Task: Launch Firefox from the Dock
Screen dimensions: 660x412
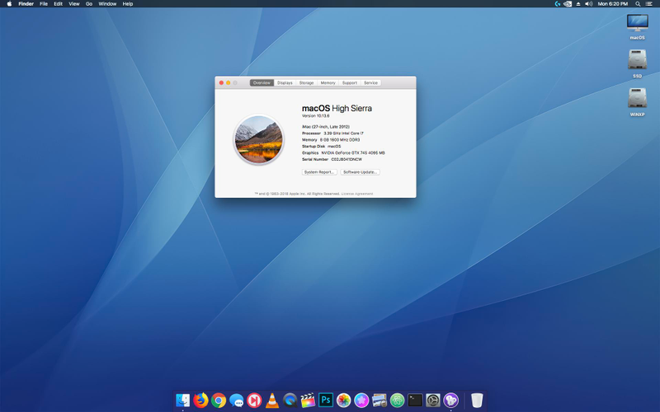Action: pos(200,400)
